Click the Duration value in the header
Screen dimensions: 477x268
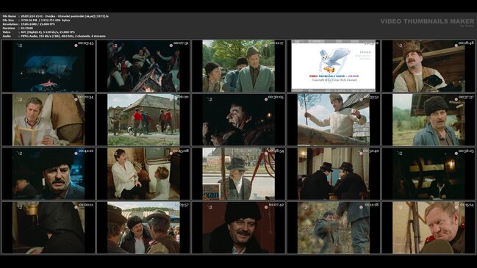pyautogui.click(x=26, y=28)
